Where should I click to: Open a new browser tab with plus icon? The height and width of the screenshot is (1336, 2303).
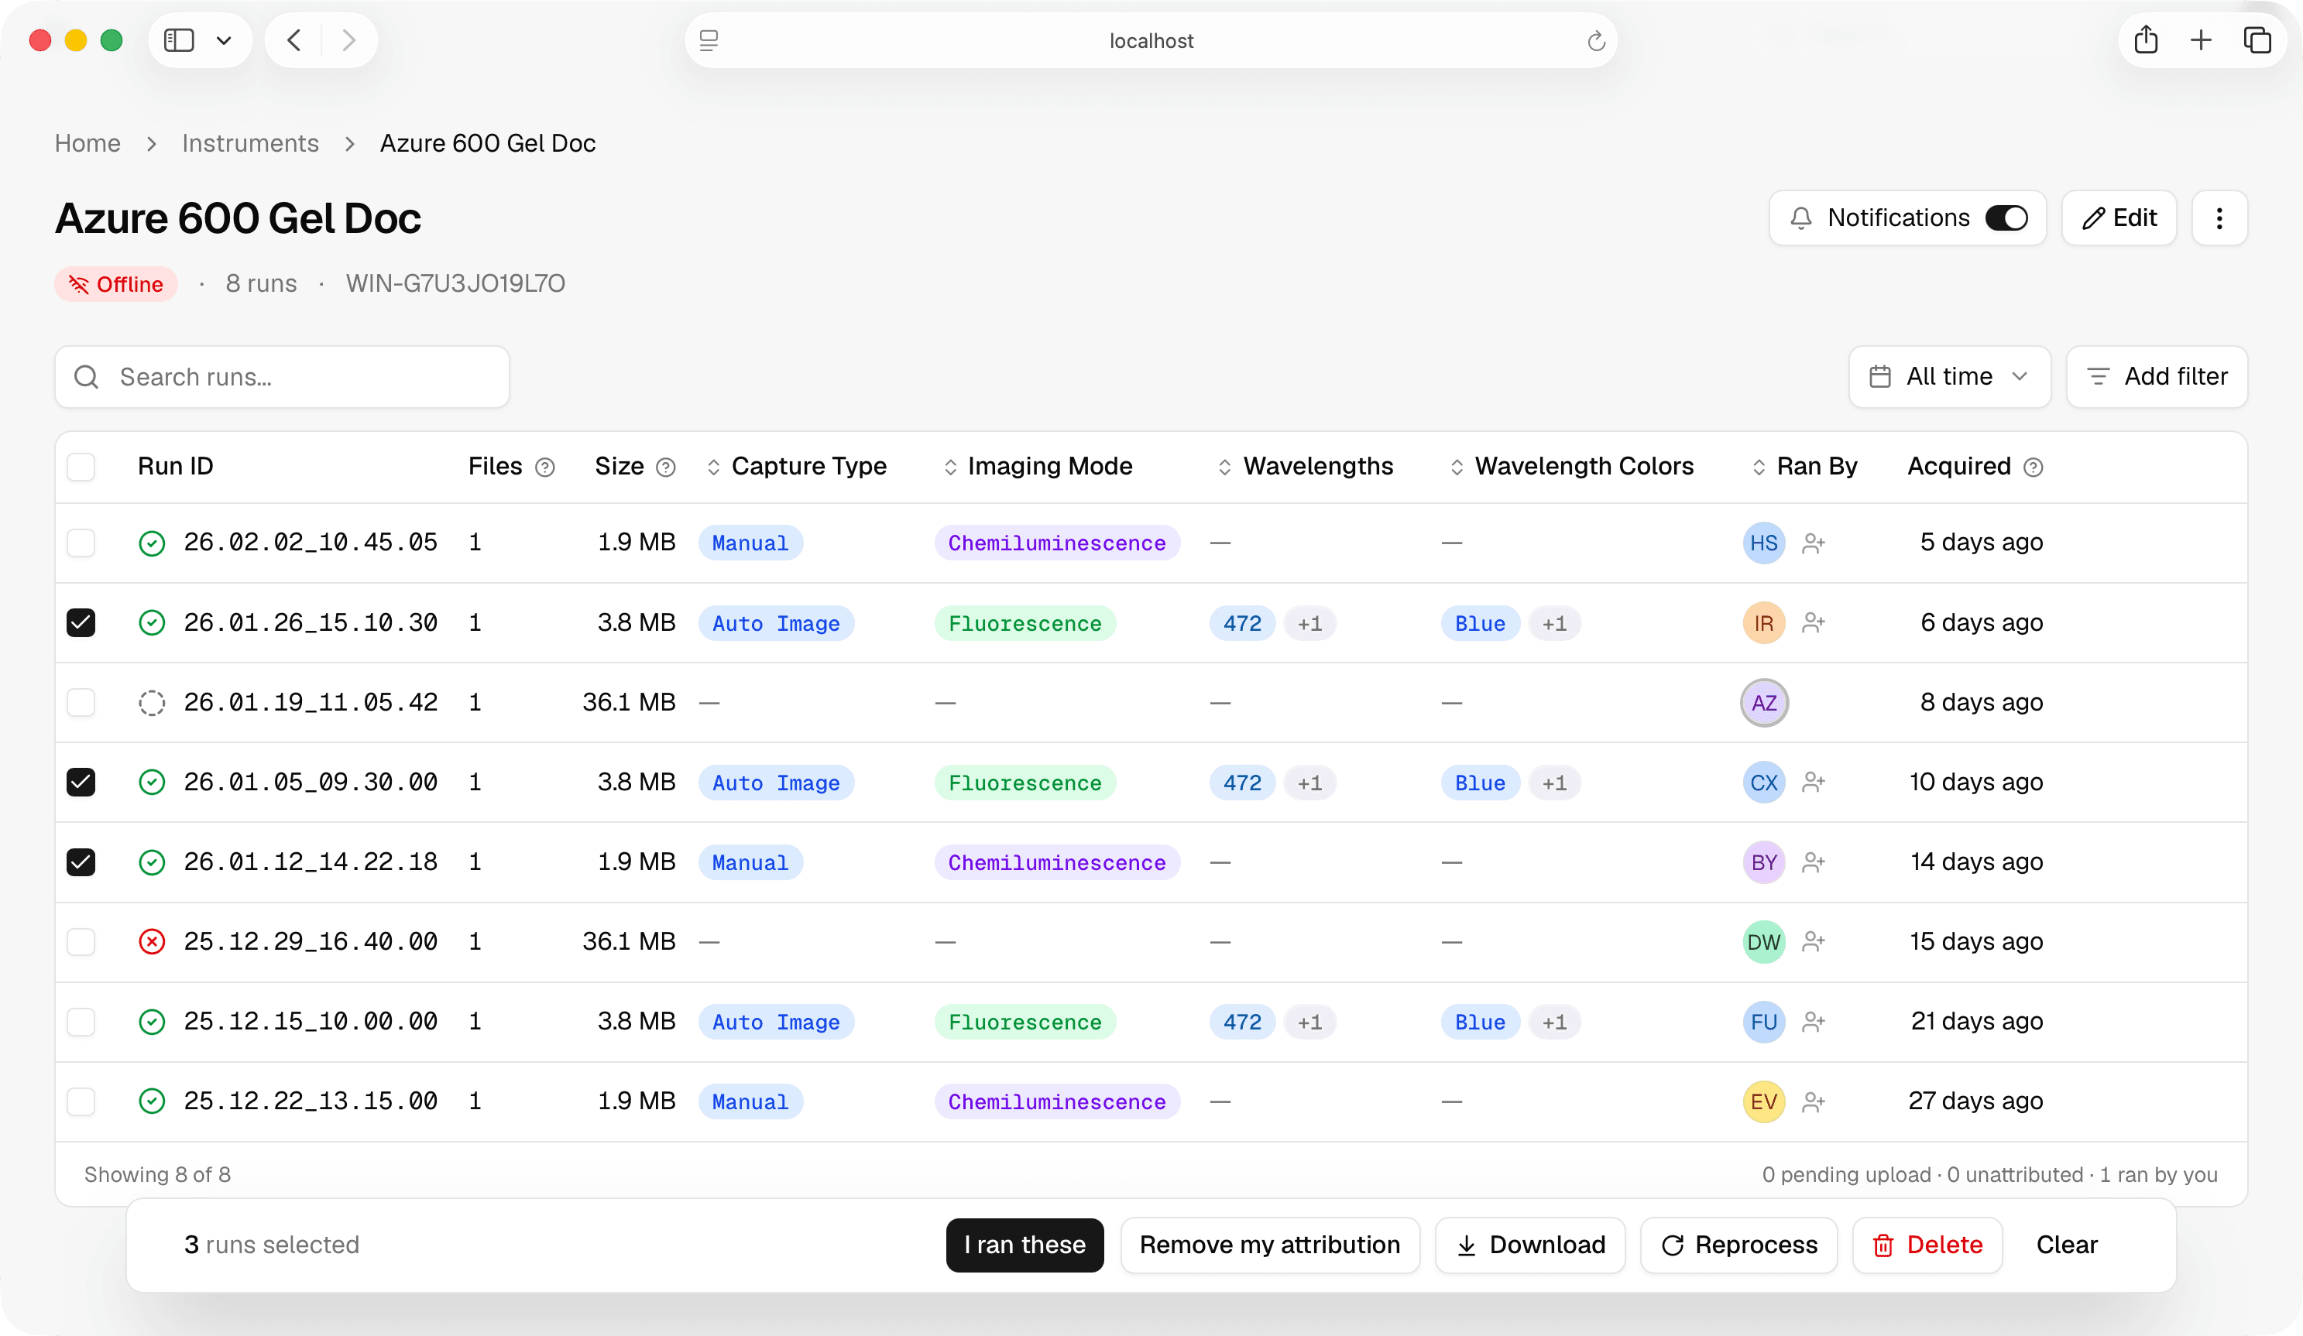pos(2201,40)
